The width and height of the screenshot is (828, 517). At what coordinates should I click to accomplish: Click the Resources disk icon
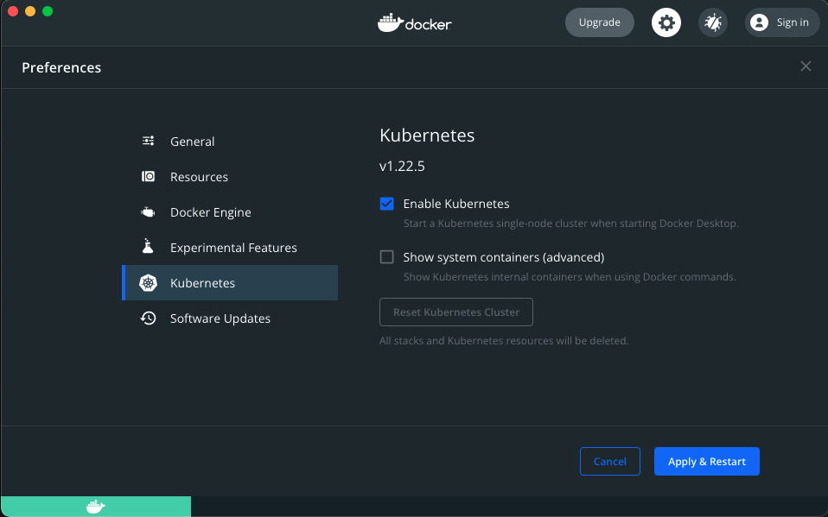pos(149,176)
